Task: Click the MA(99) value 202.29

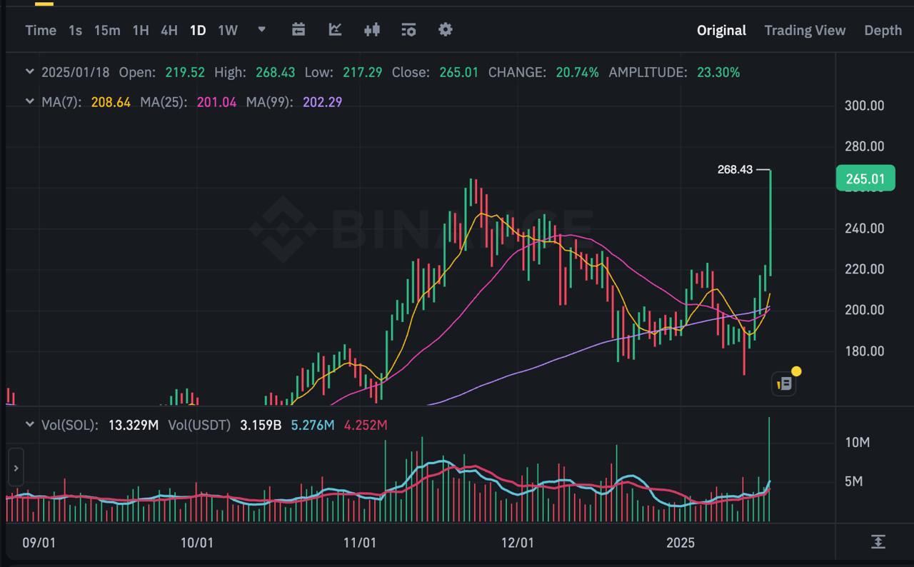Action: [322, 102]
